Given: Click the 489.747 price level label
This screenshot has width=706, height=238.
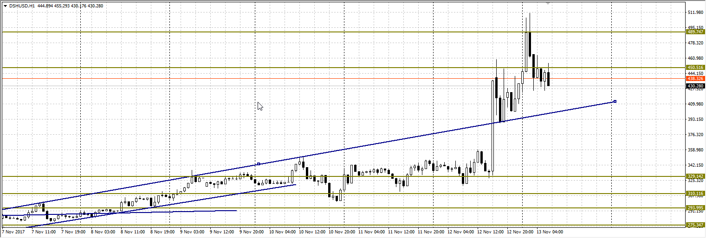Looking at the screenshot, I should 695,32.
